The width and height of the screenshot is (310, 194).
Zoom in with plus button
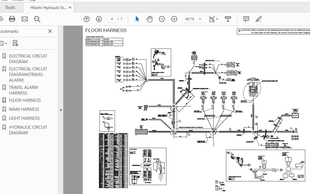coord(174,19)
